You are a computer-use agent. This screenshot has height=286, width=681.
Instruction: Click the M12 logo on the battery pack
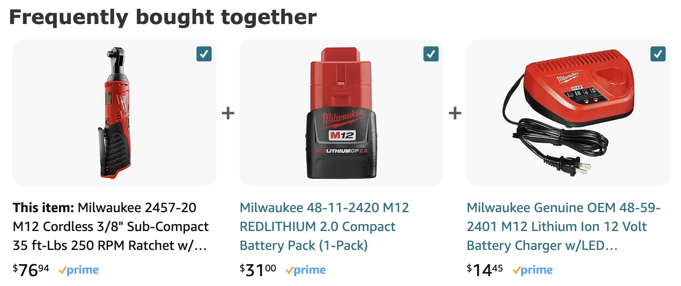341,136
